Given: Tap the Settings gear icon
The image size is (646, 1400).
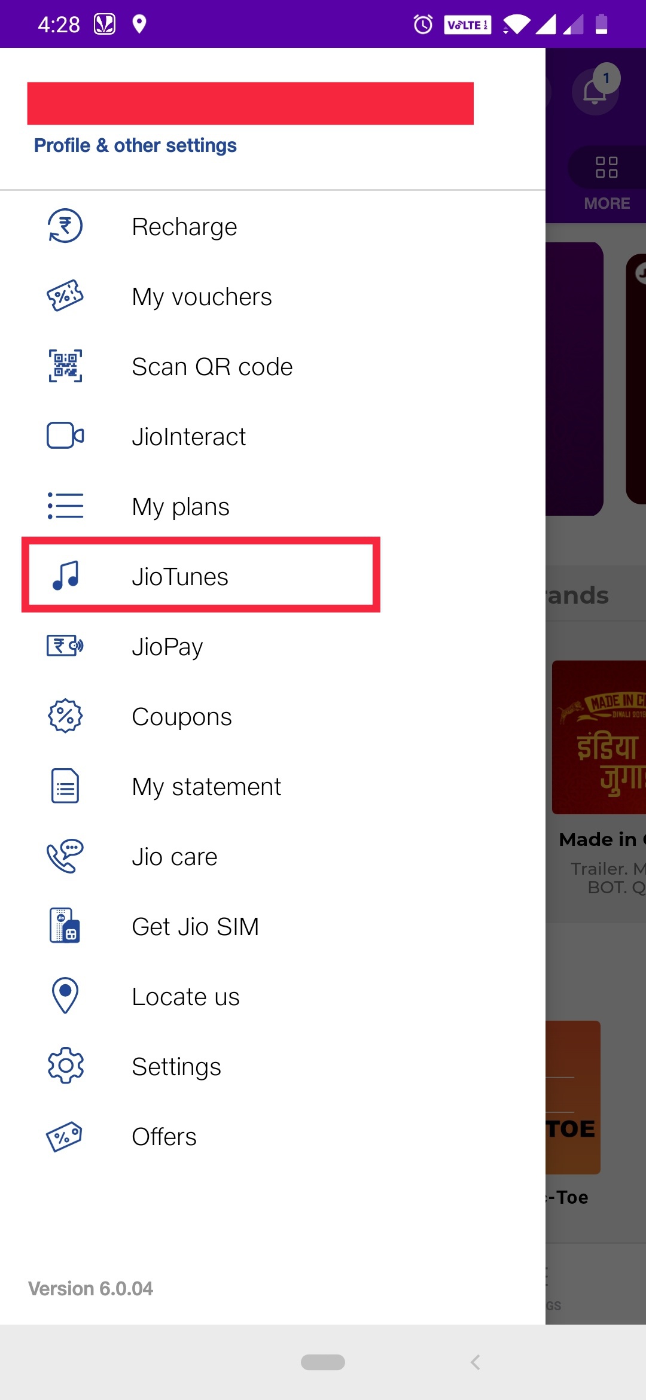Looking at the screenshot, I should 65,1066.
